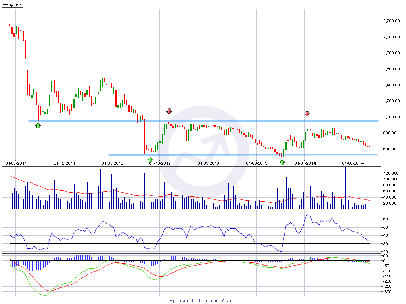
Task: Select the 01-03-2013 date axis label
Action: click(x=209, y=163)
